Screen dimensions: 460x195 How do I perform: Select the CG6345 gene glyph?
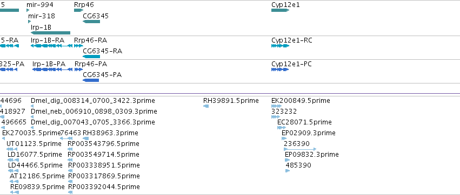pyautogui.click(x=91, y=22)
